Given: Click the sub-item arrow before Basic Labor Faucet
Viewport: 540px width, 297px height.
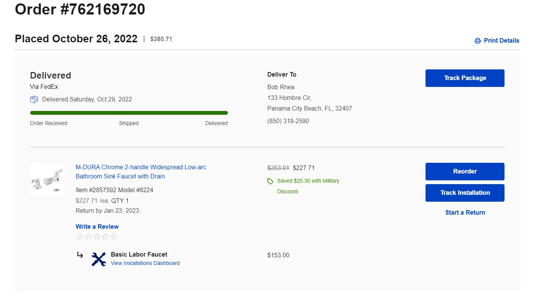Looking at the screenshot, I should pos(80,255).
